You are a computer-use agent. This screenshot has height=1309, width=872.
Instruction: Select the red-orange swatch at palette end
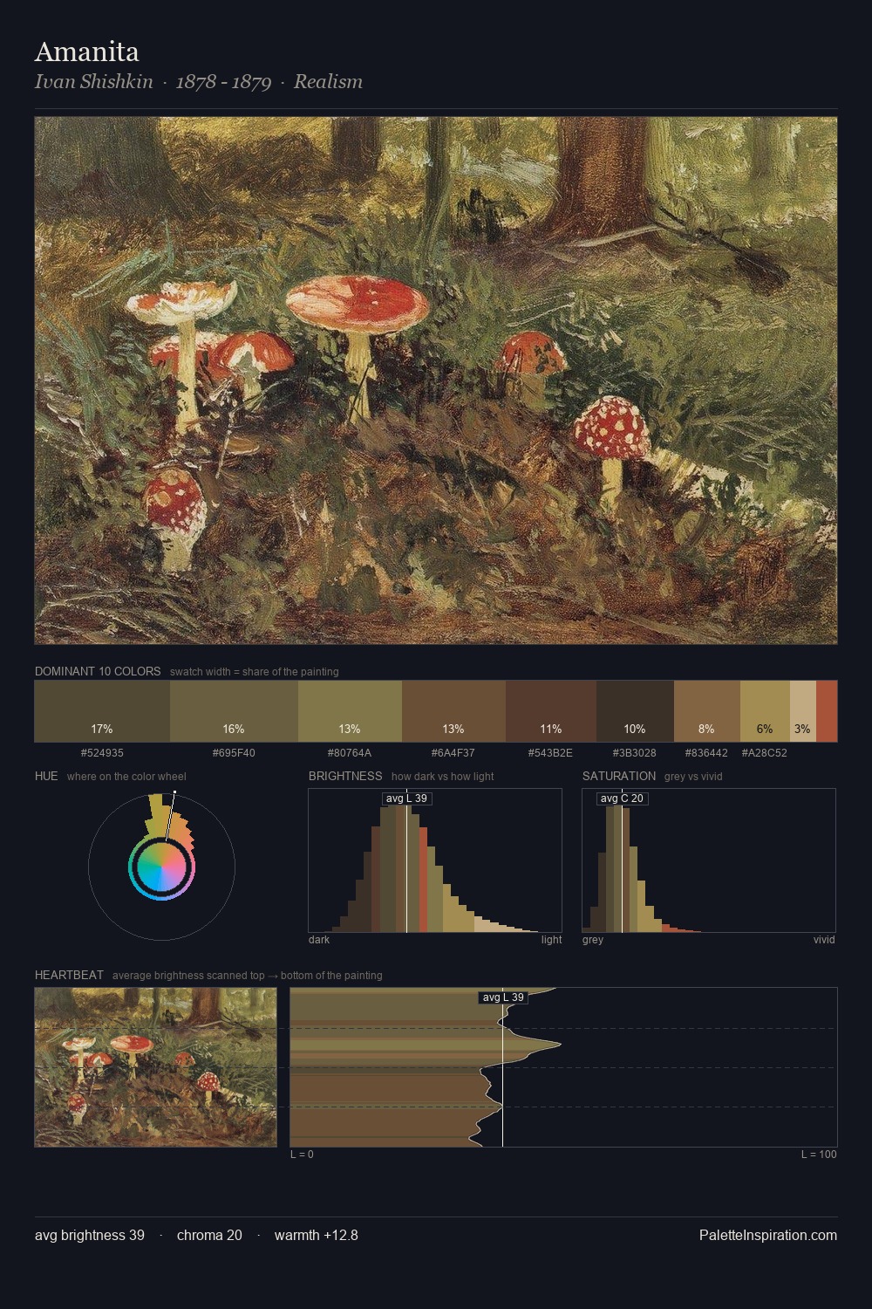[827, 711]
